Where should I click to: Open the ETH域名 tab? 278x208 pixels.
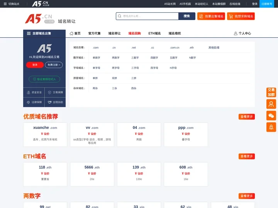click(154, 33)
